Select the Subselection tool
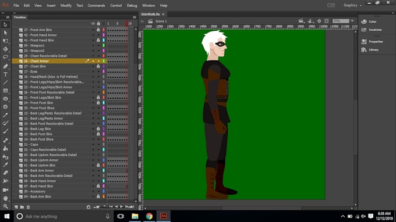Image resolution: width=396 pixels, height=222 pixels. point(5,33)
